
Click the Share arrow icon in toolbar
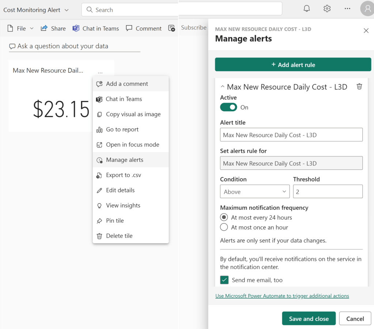point(44,28)
